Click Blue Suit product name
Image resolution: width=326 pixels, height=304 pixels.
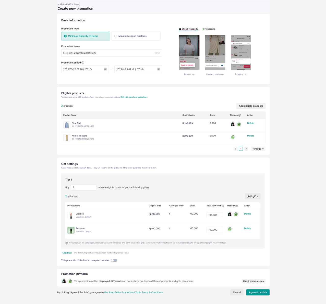point(76,123)
